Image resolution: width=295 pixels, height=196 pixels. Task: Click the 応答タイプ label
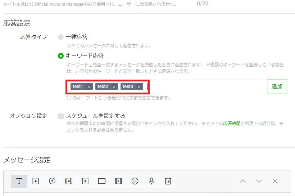(x=34, y=37)
